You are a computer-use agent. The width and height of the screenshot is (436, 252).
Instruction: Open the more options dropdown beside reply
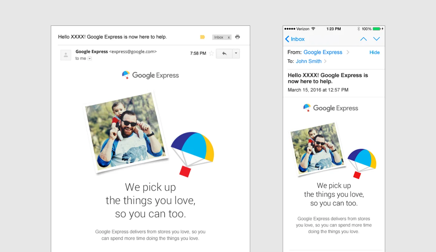click(236, 54)
